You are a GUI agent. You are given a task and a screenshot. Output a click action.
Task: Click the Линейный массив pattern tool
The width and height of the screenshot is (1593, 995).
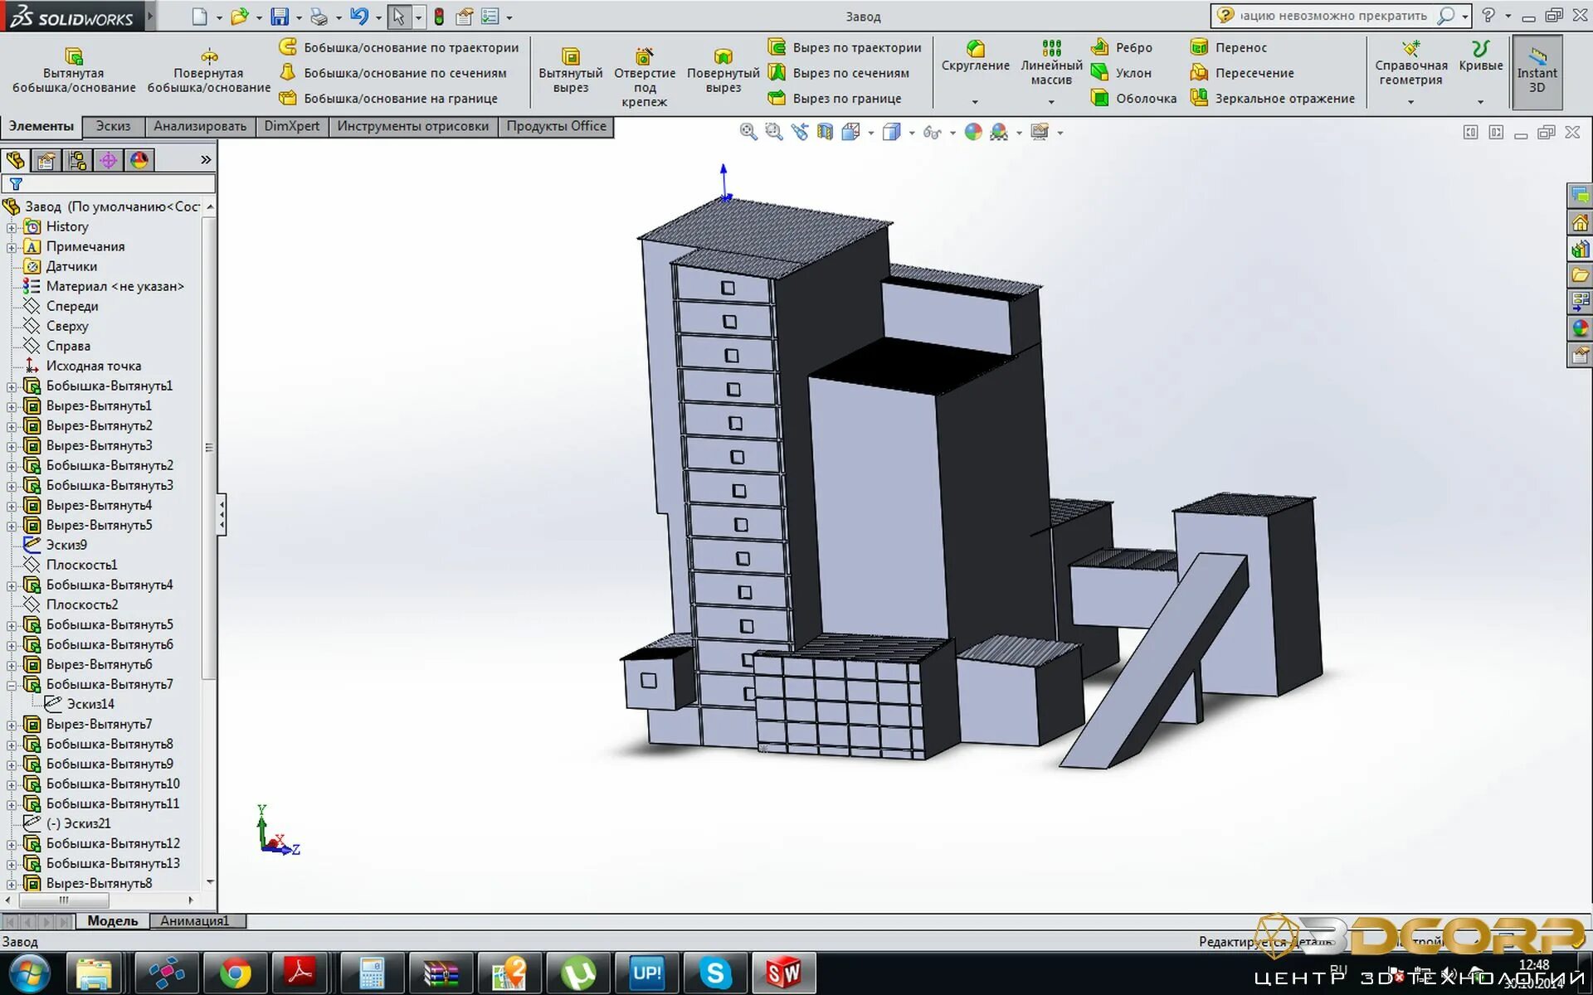(1051, 63)
